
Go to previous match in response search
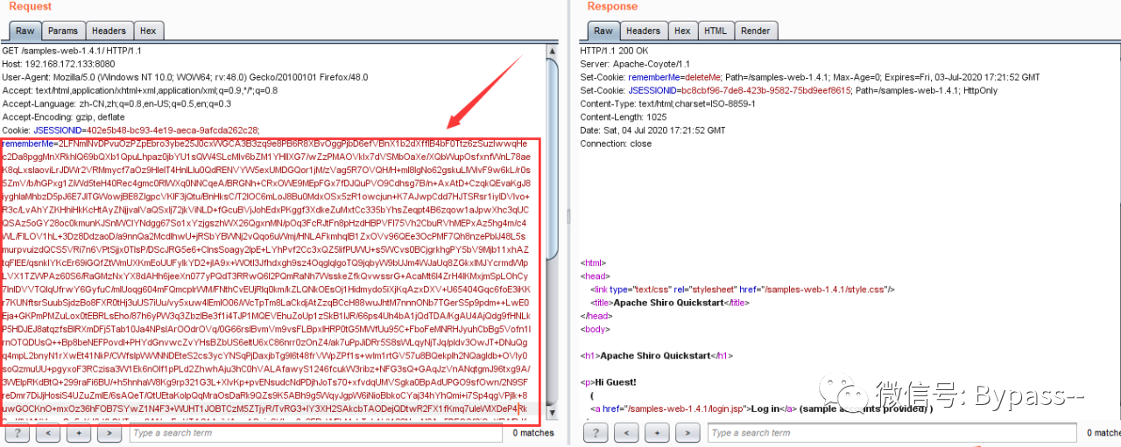pos(627,432)
